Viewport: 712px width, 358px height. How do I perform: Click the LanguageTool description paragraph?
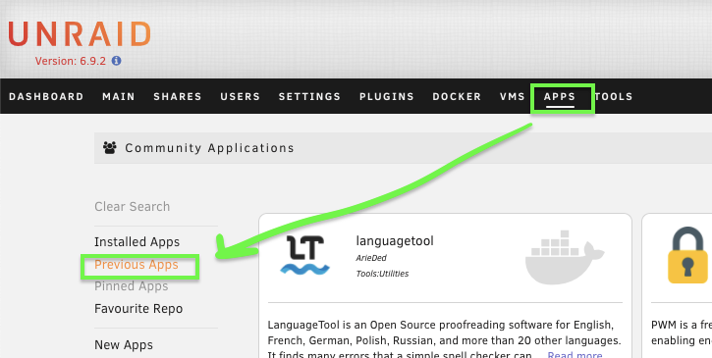[x=445, y=339]
